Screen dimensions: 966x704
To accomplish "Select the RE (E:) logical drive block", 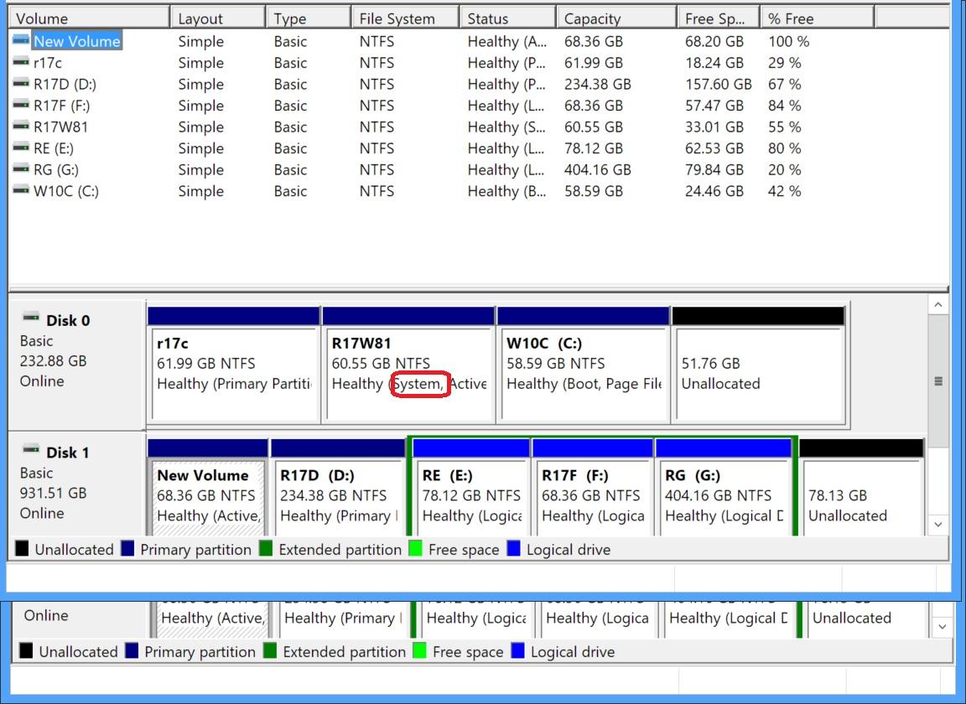I will 470,488.
